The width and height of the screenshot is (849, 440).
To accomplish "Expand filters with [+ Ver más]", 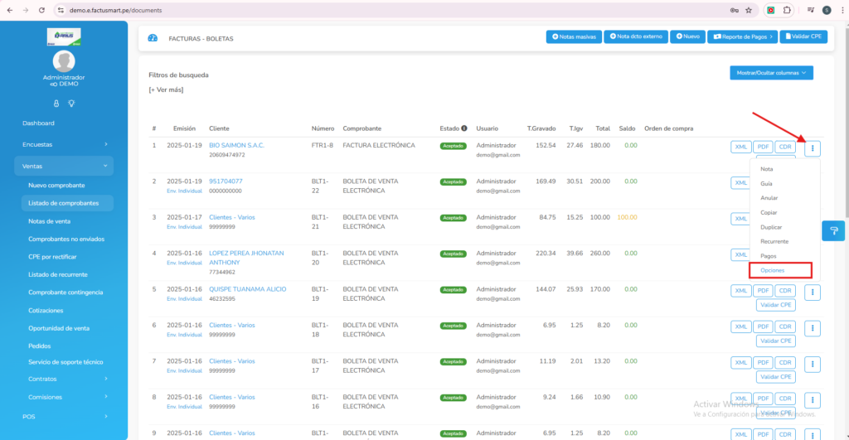I will pyautogui.click(x=166, y=89).
